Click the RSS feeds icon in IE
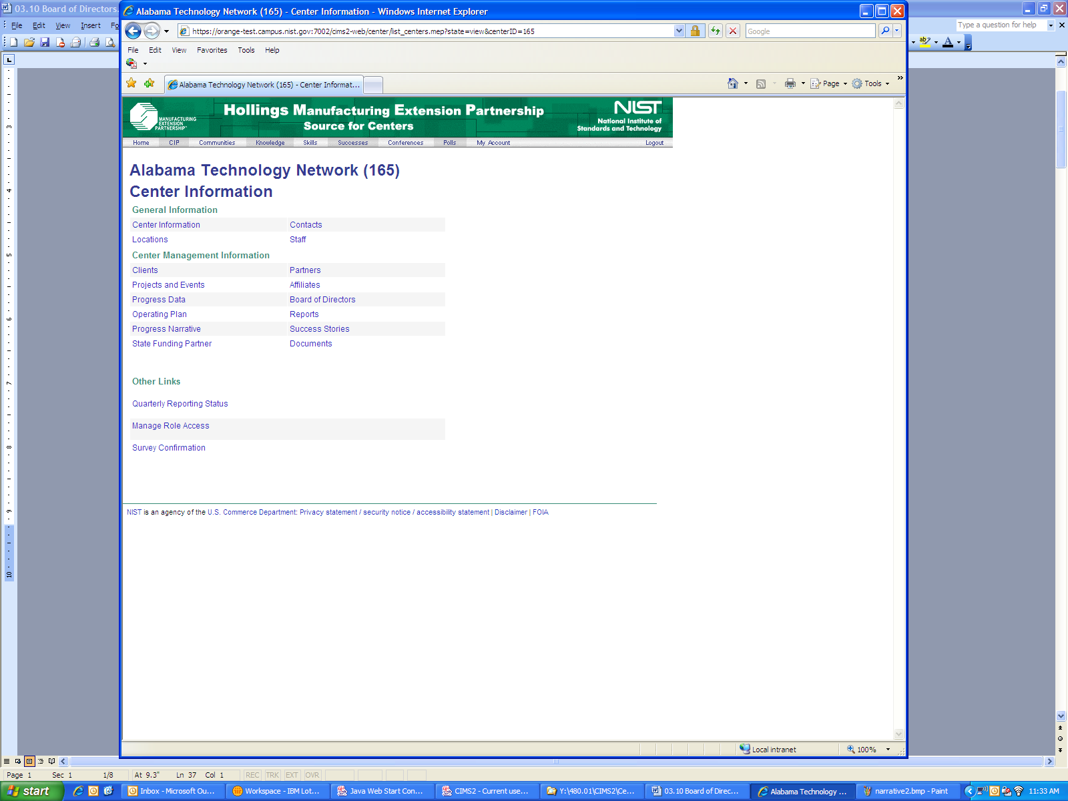1068x801 pixels. click(761, 84)
